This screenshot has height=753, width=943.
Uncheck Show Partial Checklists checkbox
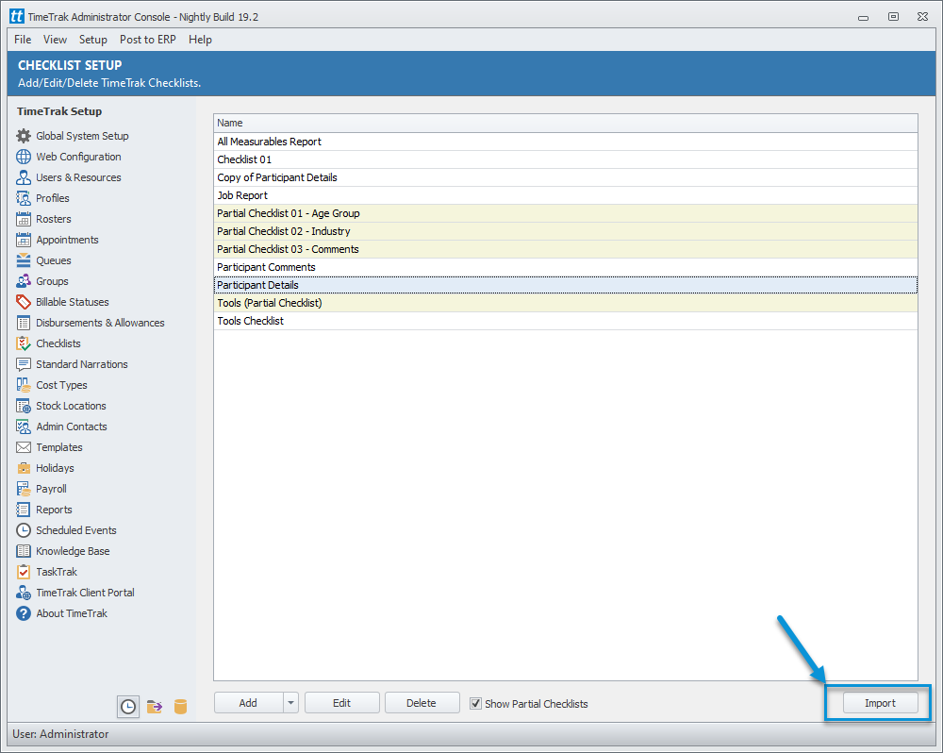pos(475,703)
